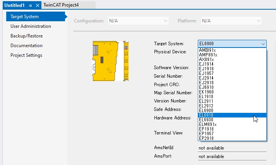Choose AMI891x from target list
Screen dimensions: 276x165
[232, 50]
